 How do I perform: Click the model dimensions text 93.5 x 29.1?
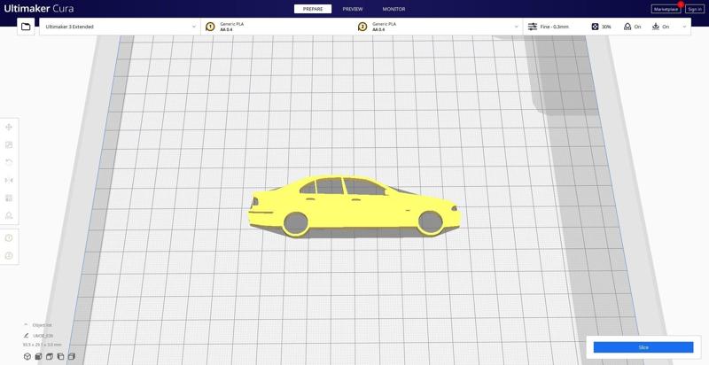[42, 345]
